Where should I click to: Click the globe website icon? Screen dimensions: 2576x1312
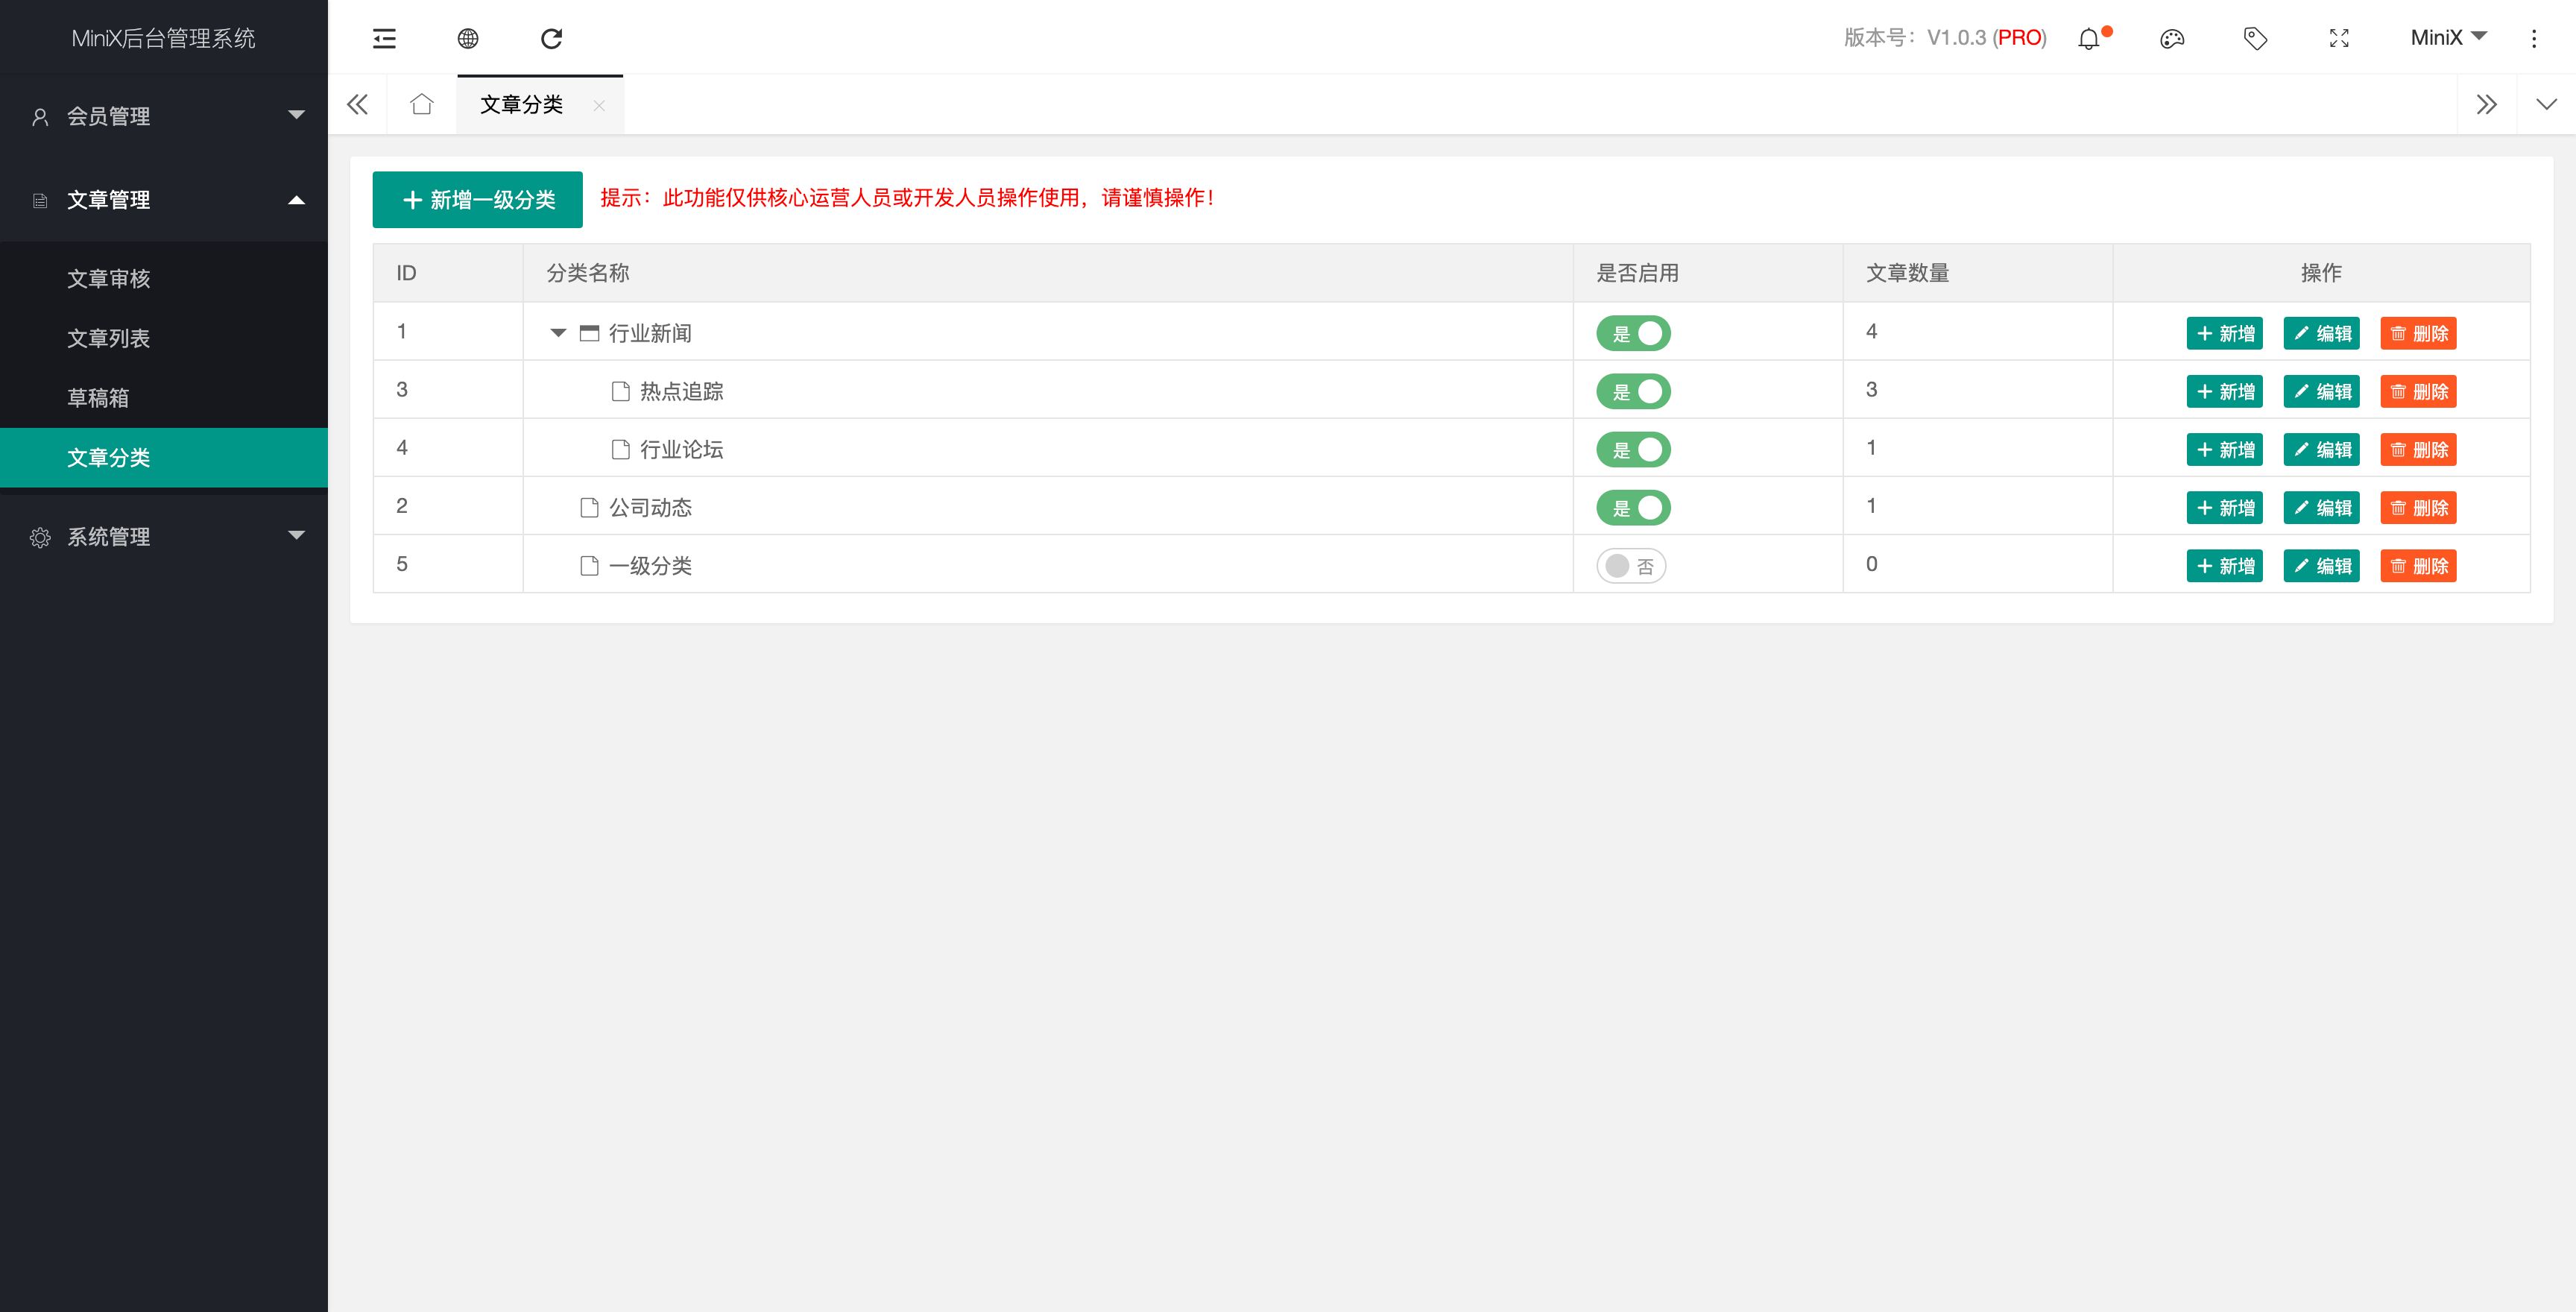[x=468, y=38]
